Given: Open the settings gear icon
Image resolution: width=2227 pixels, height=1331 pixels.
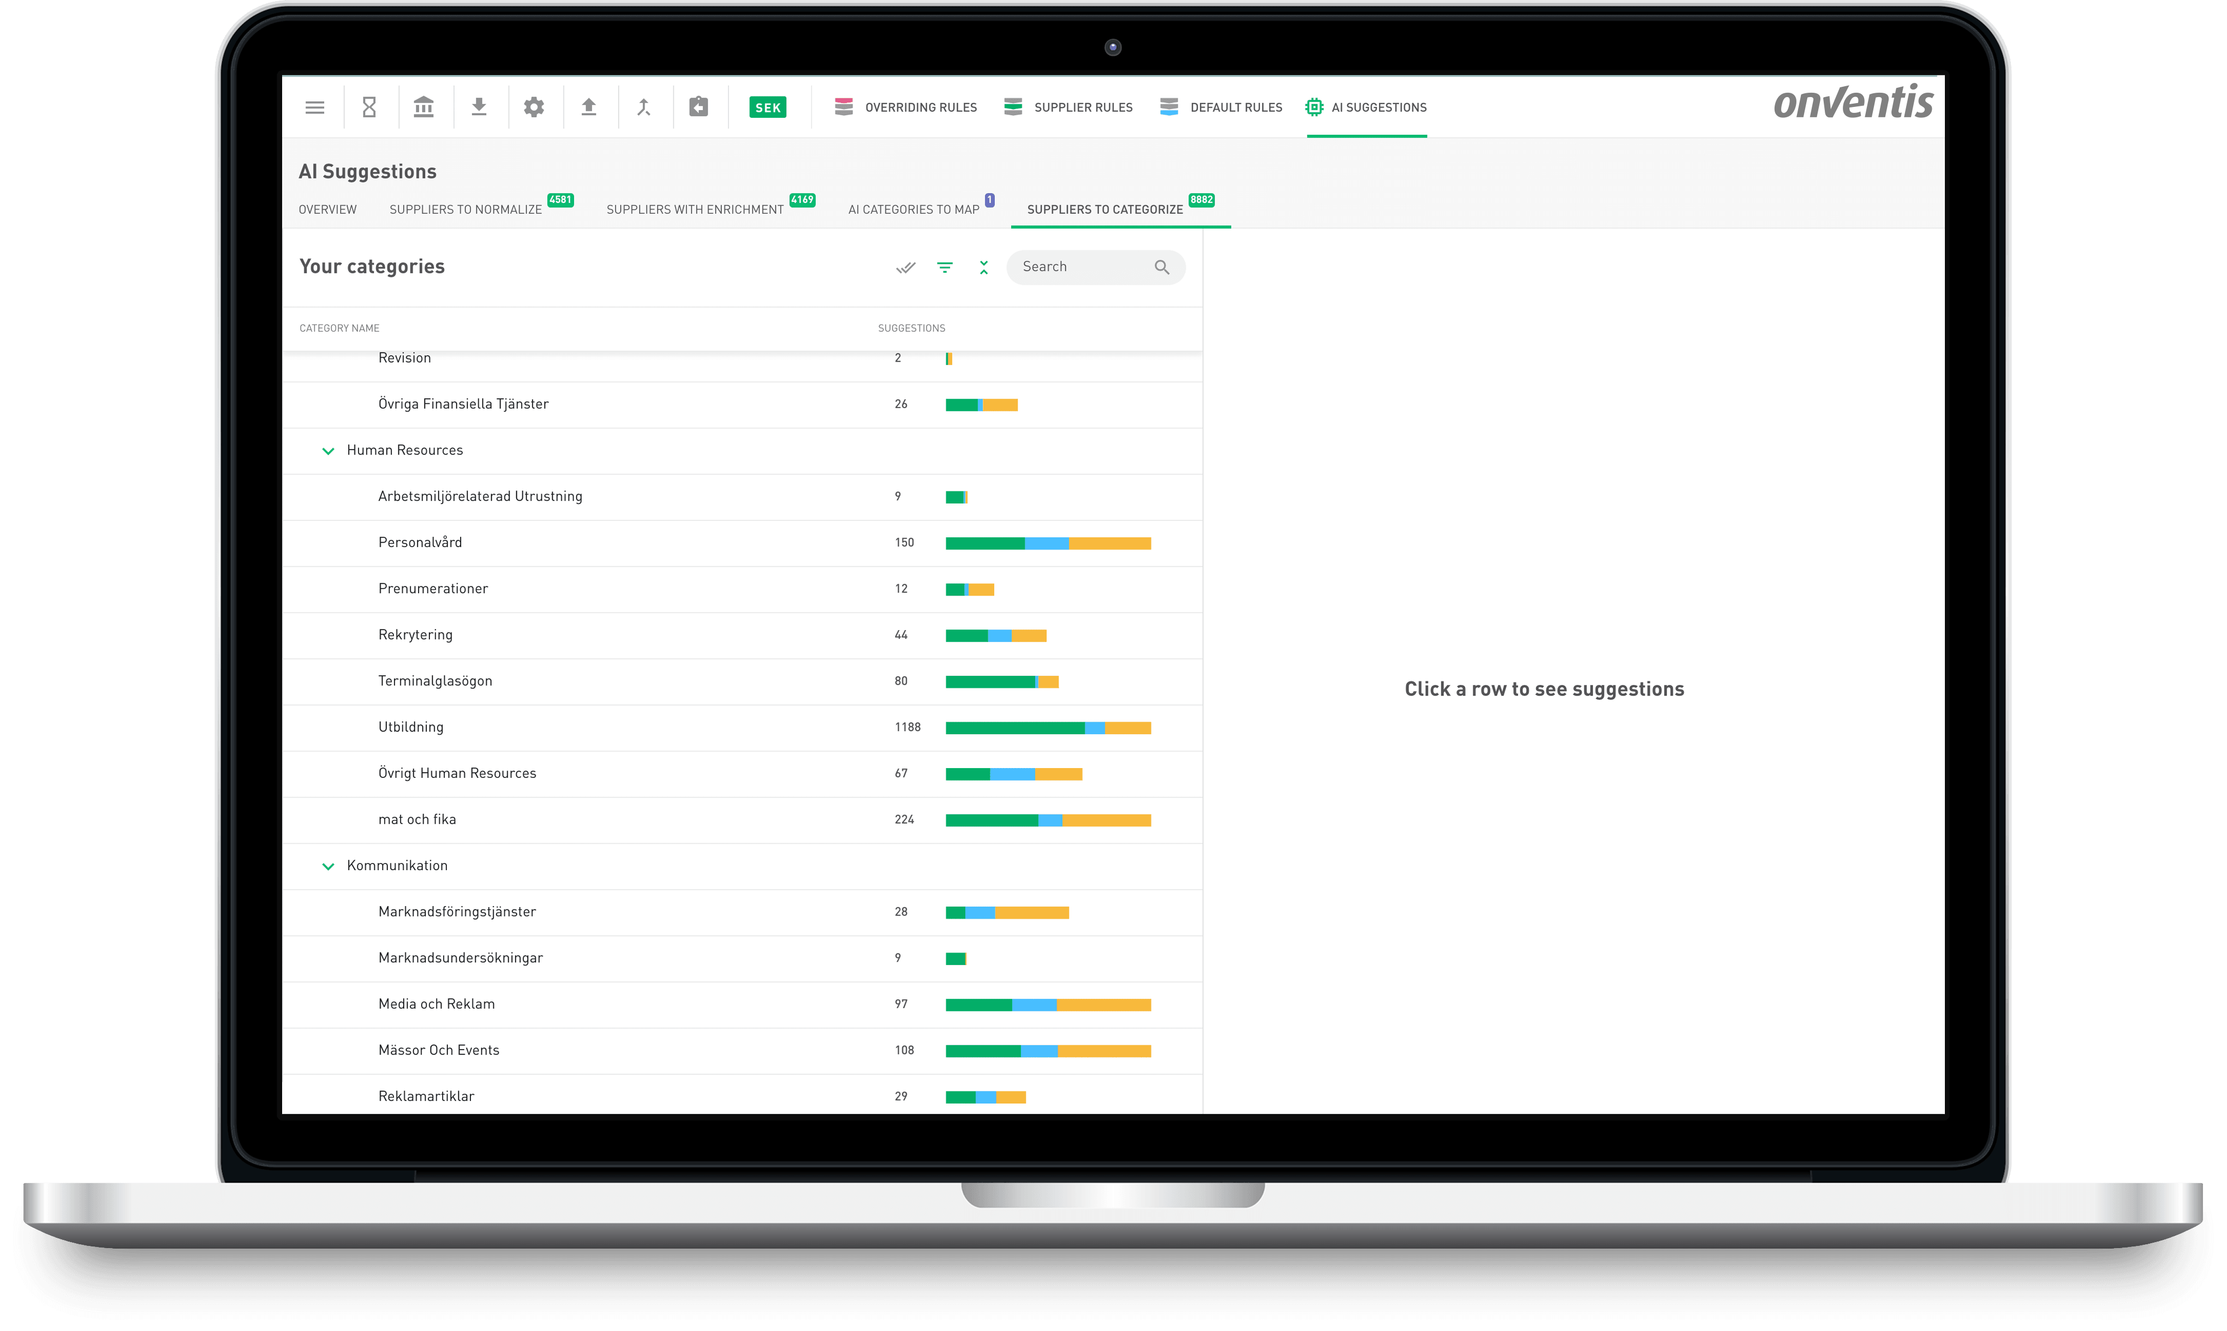Looking at the screenshot, I should click(534, 107).
